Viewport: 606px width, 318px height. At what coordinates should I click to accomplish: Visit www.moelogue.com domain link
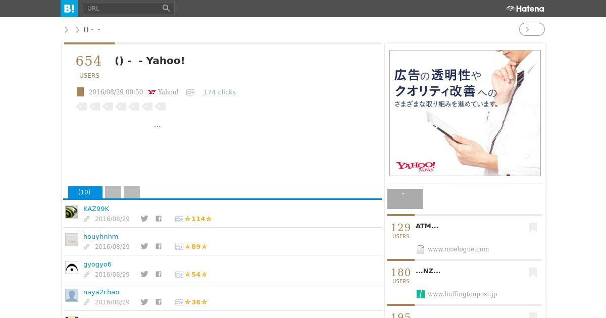pyautogui.click(x=458, y=249)
